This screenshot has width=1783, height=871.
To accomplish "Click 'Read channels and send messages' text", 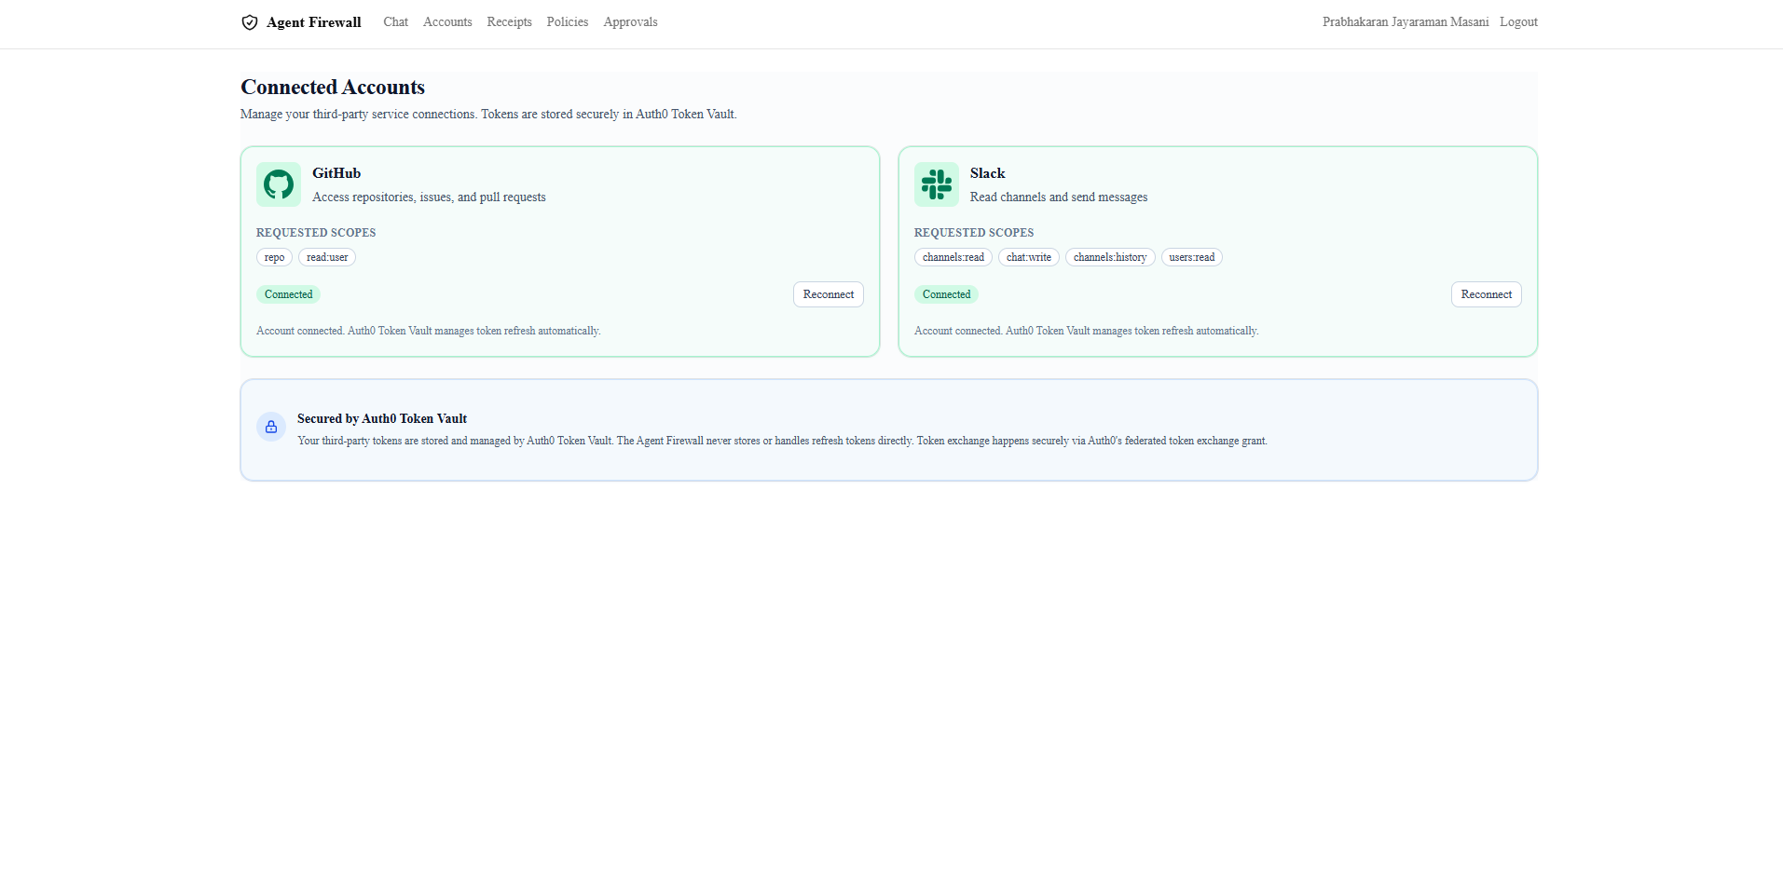I will (x=1059, y=197).
